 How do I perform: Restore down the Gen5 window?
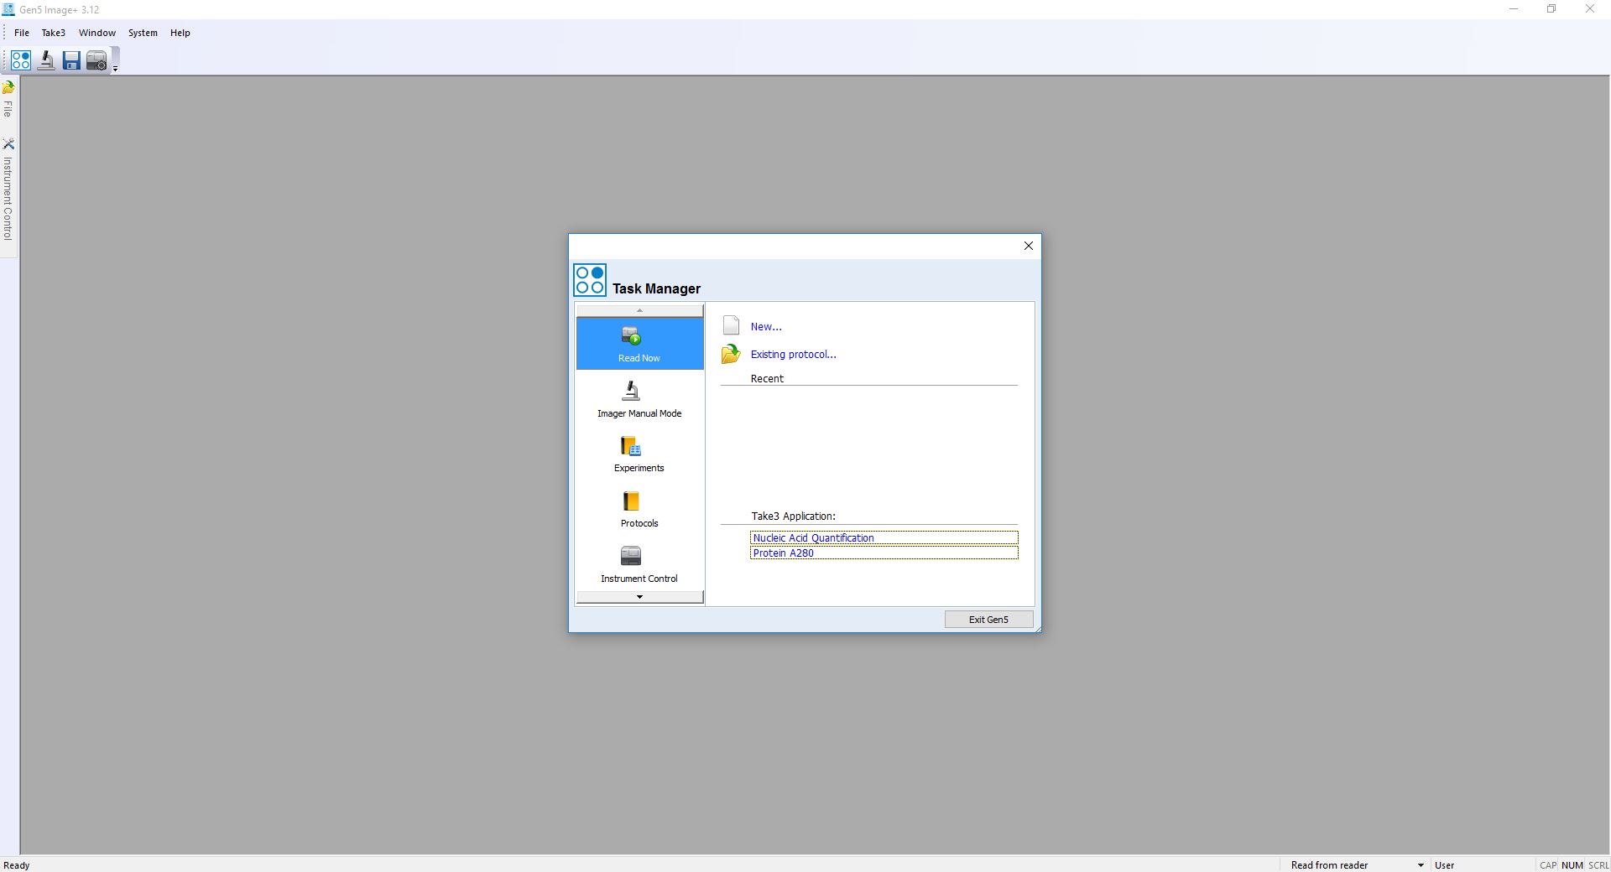(x=1551, y=9)
